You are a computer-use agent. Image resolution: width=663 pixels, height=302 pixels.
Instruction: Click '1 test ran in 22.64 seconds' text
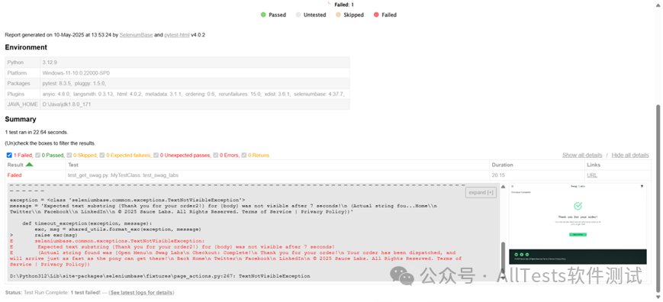pos(37,132)
